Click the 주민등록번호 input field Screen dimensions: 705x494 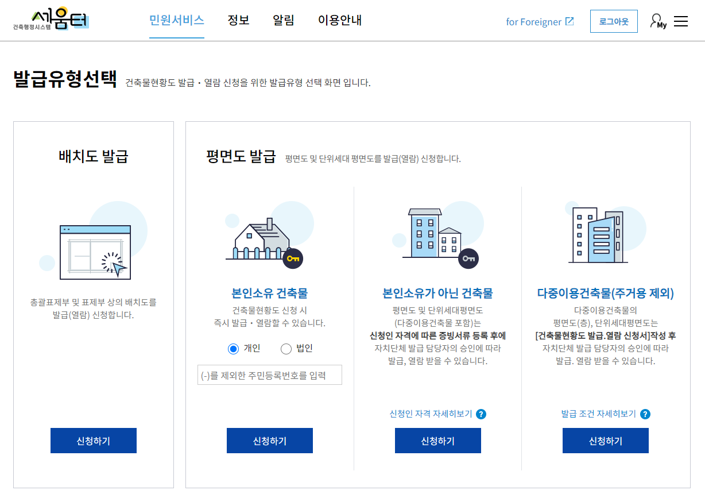click(270, 375)
